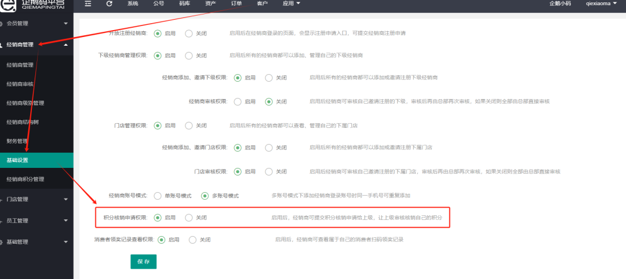Image resolution: width=626 pixels, height=279 pixels.
Task: Open the 应用 dropdown in top bar
Action: (291, 3)
